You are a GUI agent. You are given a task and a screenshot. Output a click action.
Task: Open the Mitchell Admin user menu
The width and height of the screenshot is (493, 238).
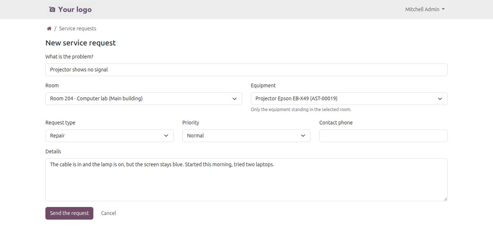(x=425, y=9)
